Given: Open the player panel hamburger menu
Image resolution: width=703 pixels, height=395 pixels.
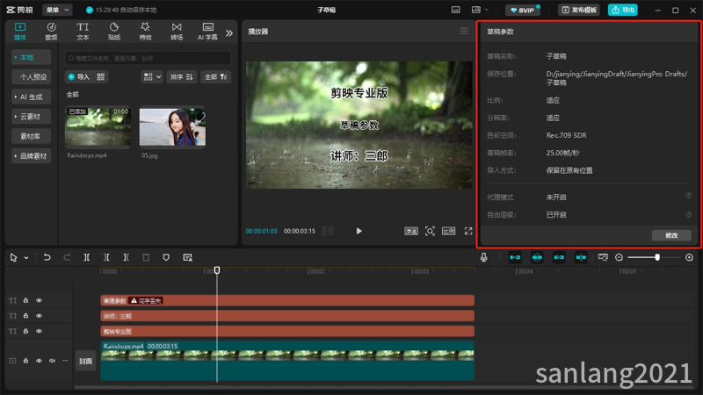Looking at the screenshot, I should (464, 31).
